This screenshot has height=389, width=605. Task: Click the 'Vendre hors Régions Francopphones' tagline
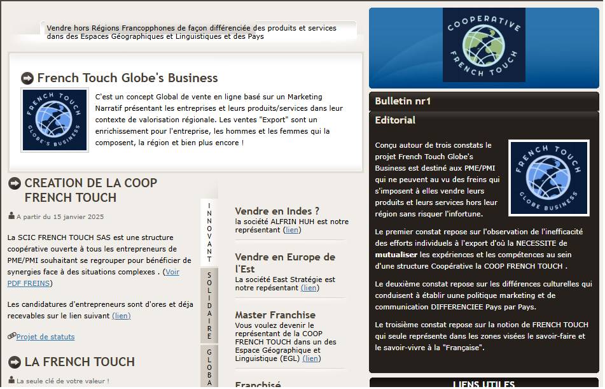(x=191, y=32)
